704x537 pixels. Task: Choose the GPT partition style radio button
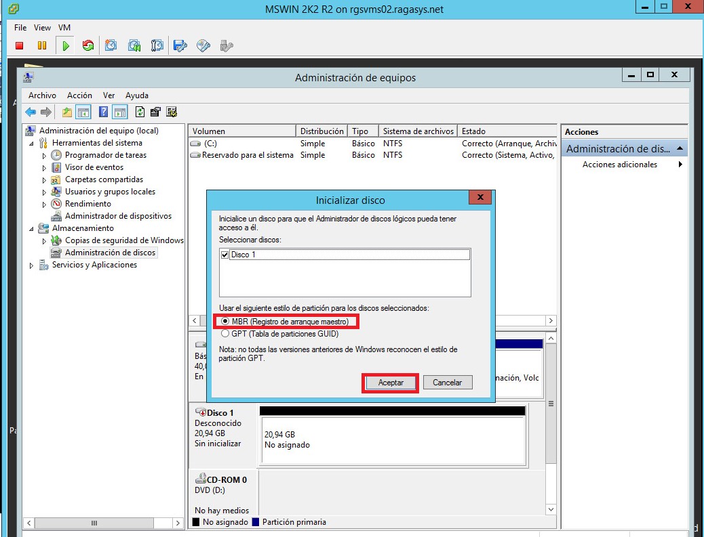(x=224, y=333)
